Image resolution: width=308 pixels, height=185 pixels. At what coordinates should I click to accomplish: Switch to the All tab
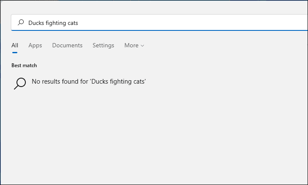(15, 46)
